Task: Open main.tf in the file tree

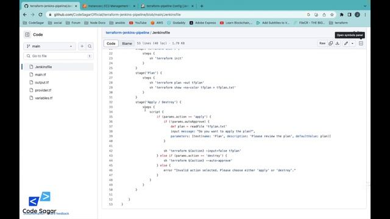Action: tap(40, 74)
